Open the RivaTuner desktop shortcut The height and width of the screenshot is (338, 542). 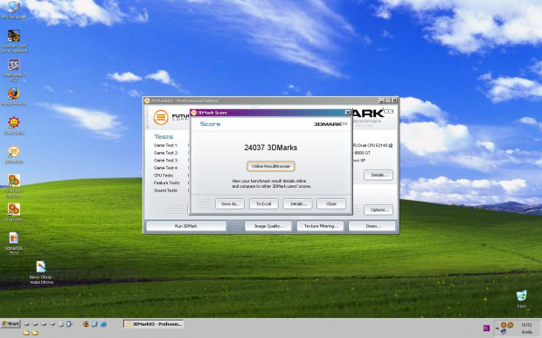(x=13, y=211)
